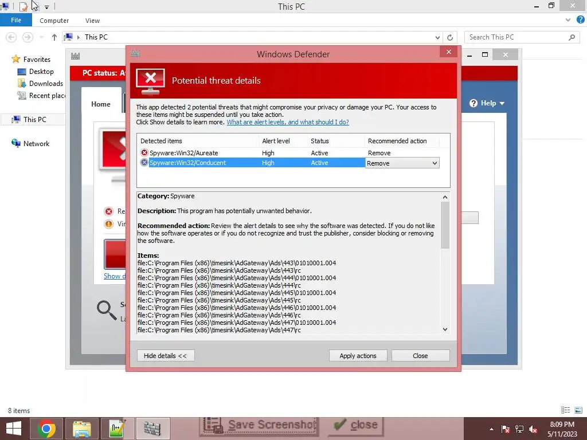The image size is (587, 440).
Task: Click the green checkmark close button
Action: (x=355, y=426)
